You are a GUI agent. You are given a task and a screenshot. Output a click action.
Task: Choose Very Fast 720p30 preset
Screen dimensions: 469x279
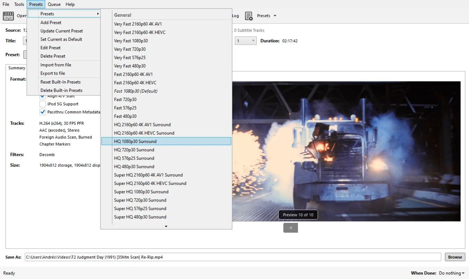coord(130,49)
